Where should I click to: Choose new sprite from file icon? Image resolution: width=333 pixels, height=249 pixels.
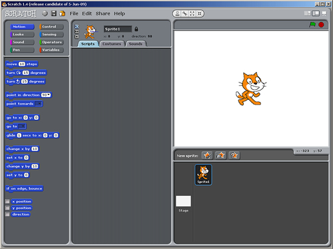[220, 155]
